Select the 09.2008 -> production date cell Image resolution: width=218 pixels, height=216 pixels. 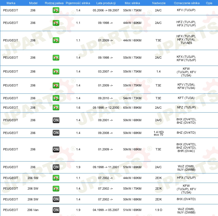105,133
